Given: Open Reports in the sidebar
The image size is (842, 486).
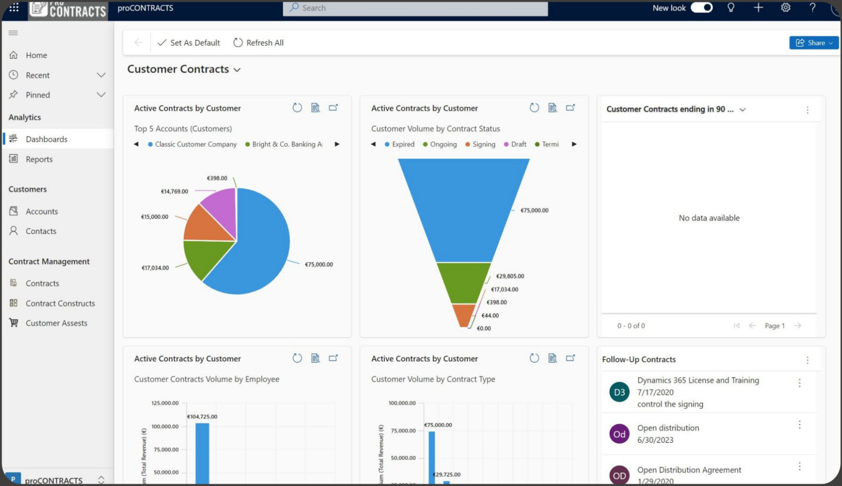Looking at the screenshot, I should click(58, 159).
